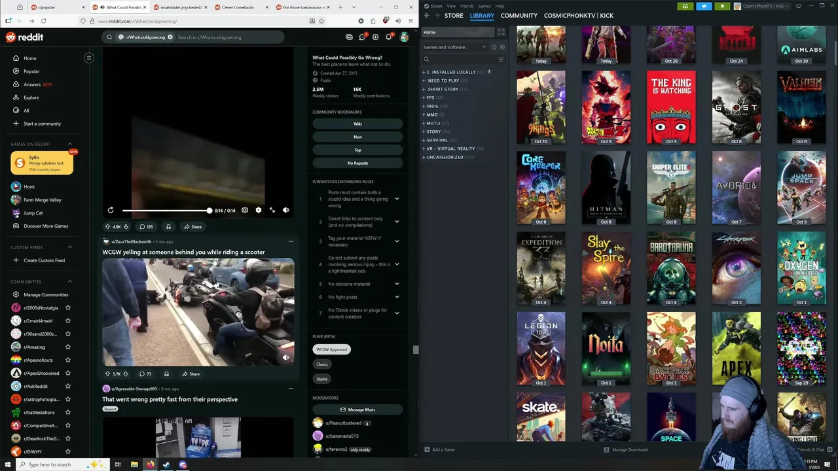The image size is (838, 471).
Task: Show only ready-to-play games in Steam
Action: coord(503,47)
